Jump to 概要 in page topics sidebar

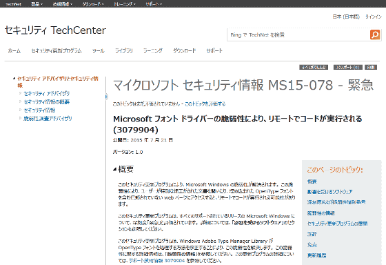[312, 181]
